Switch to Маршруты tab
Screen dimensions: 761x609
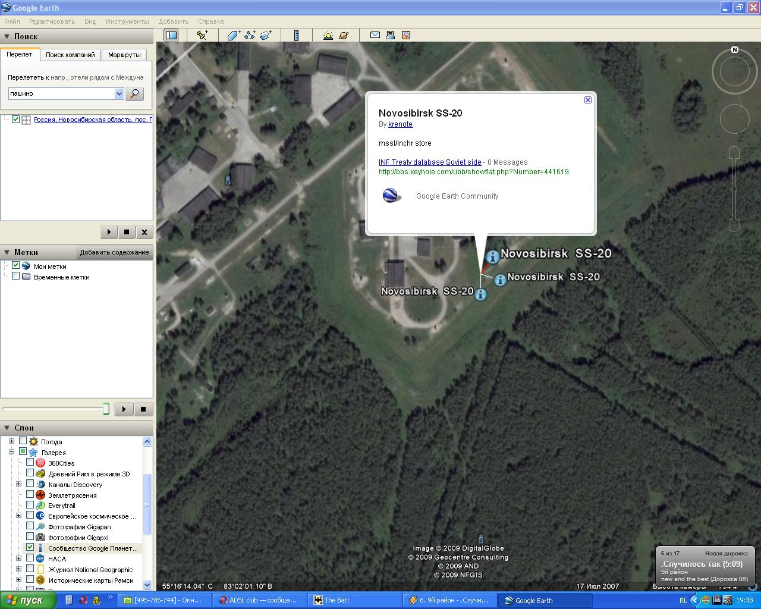124,55
